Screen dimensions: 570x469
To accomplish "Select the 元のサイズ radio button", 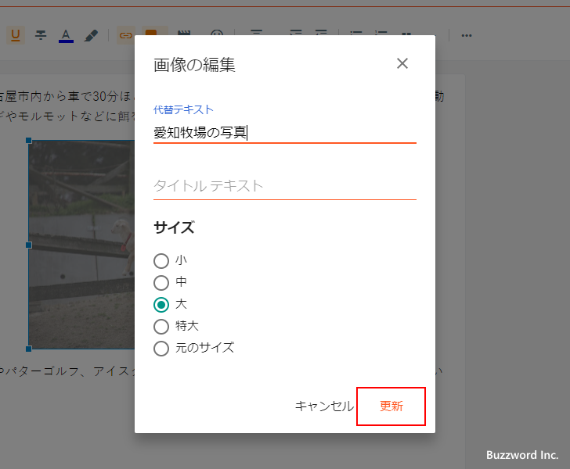I will [161, 349].
